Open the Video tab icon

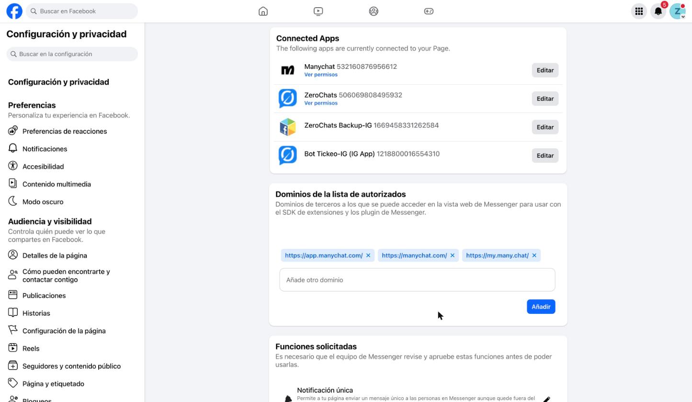pyautogui.click(x=318, y=11)
